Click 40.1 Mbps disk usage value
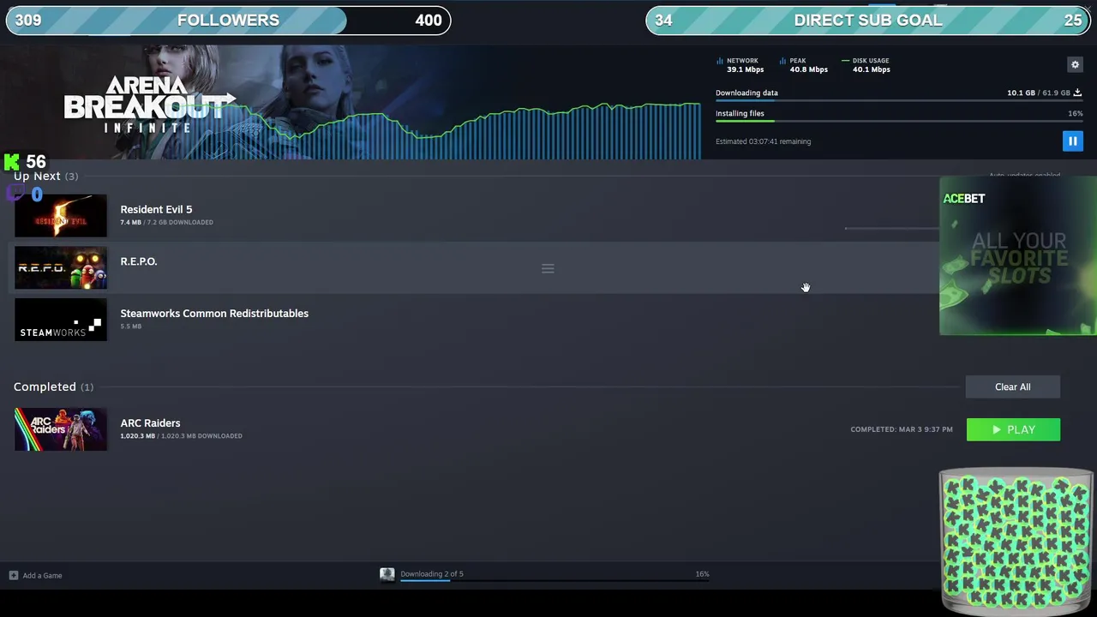 [871, 69]
